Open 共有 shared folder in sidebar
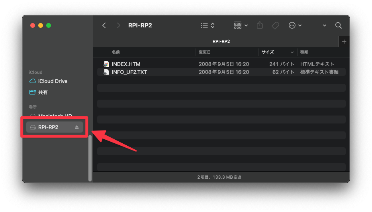 43,92
